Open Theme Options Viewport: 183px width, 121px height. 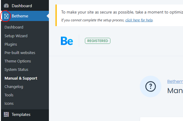[18, 61]
